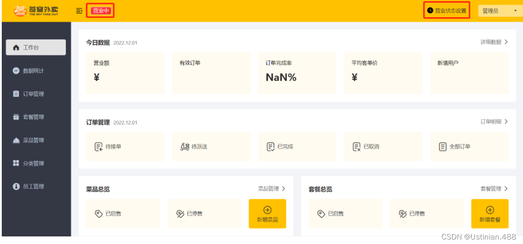523x244 pixels.
Task: Click the cancelled list icon for 已取消
Action: point(357,147)
